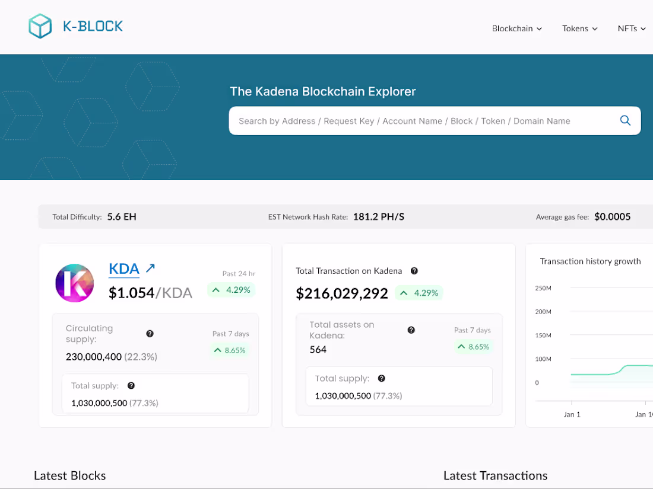The height and width of the screenshot is (489, 653).
Task: Click help icon by Total supply in KDA card
Action: pyautogui.click(x=131, y=385)
